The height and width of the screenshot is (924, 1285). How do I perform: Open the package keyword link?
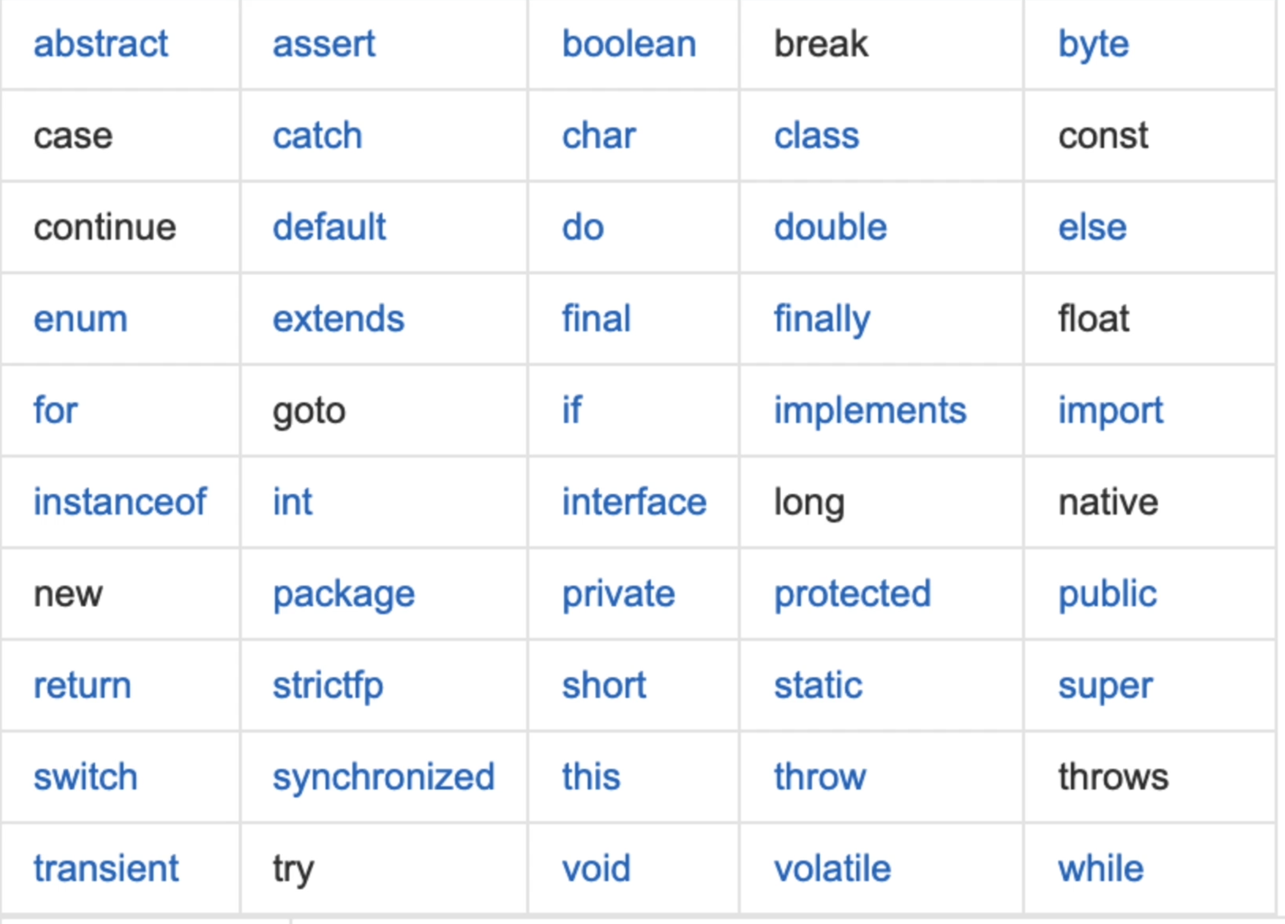[x=344, y=596]
